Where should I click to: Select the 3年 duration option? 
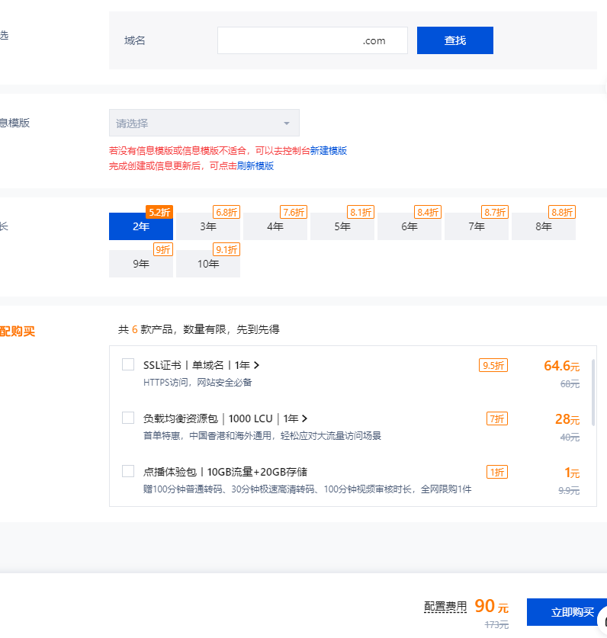(208, 226)
